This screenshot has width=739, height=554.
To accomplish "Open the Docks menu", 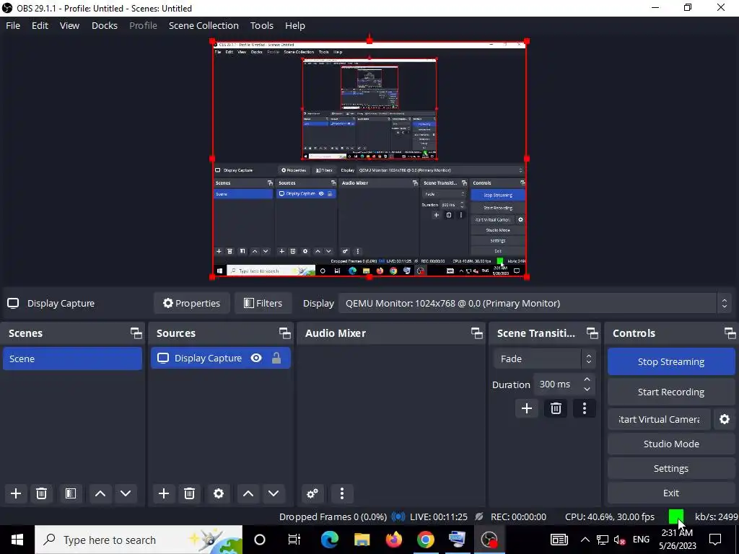I will click(x=104, y=25).
